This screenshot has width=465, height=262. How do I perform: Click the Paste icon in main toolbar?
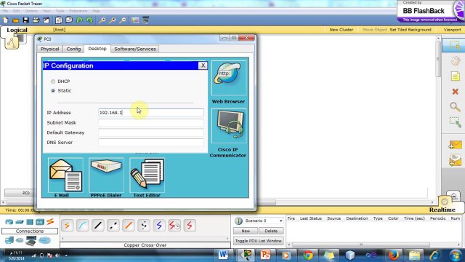click(x=69, y=20)
